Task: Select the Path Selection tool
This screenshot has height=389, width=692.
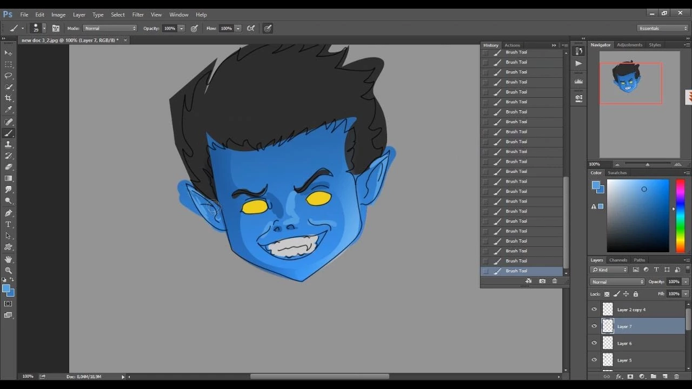Action: tap(8, 236)
